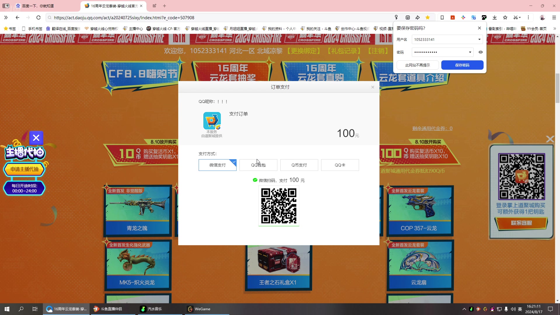Open the favorites outline star icon
This screenshot has height=315, width=560.
[x=505, y=17]
